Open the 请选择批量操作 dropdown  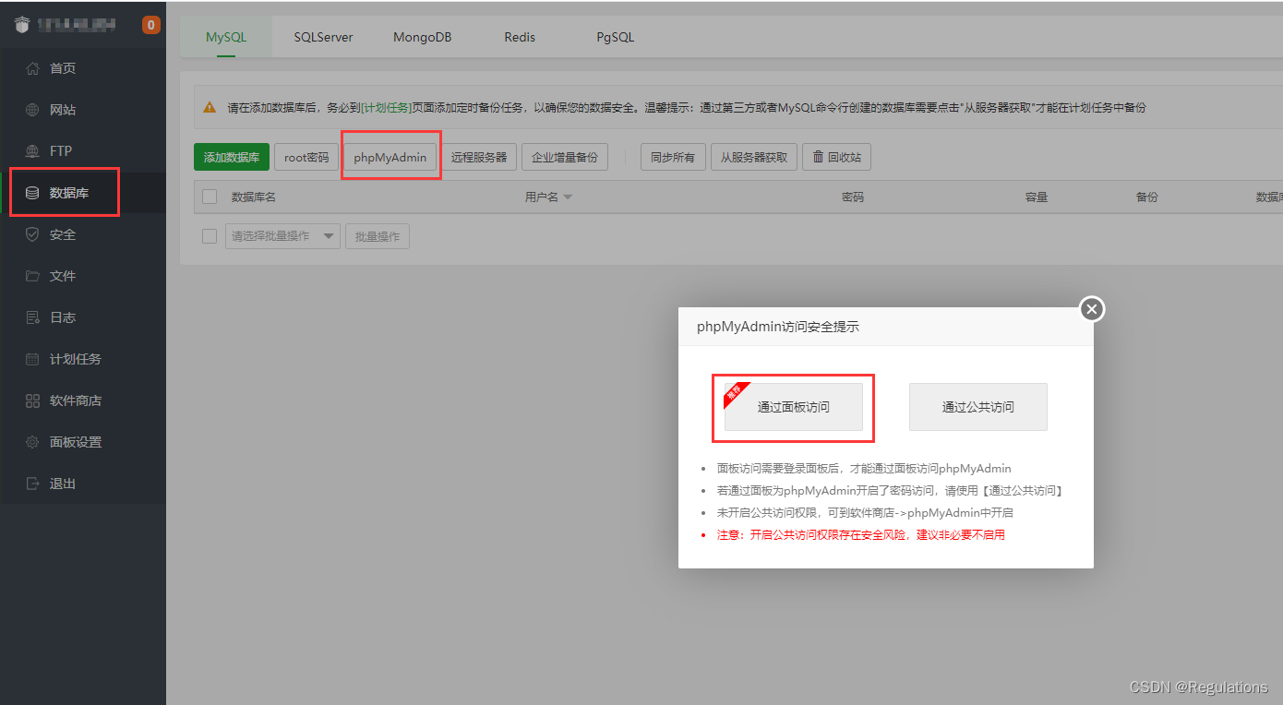(x=282, y=236)
